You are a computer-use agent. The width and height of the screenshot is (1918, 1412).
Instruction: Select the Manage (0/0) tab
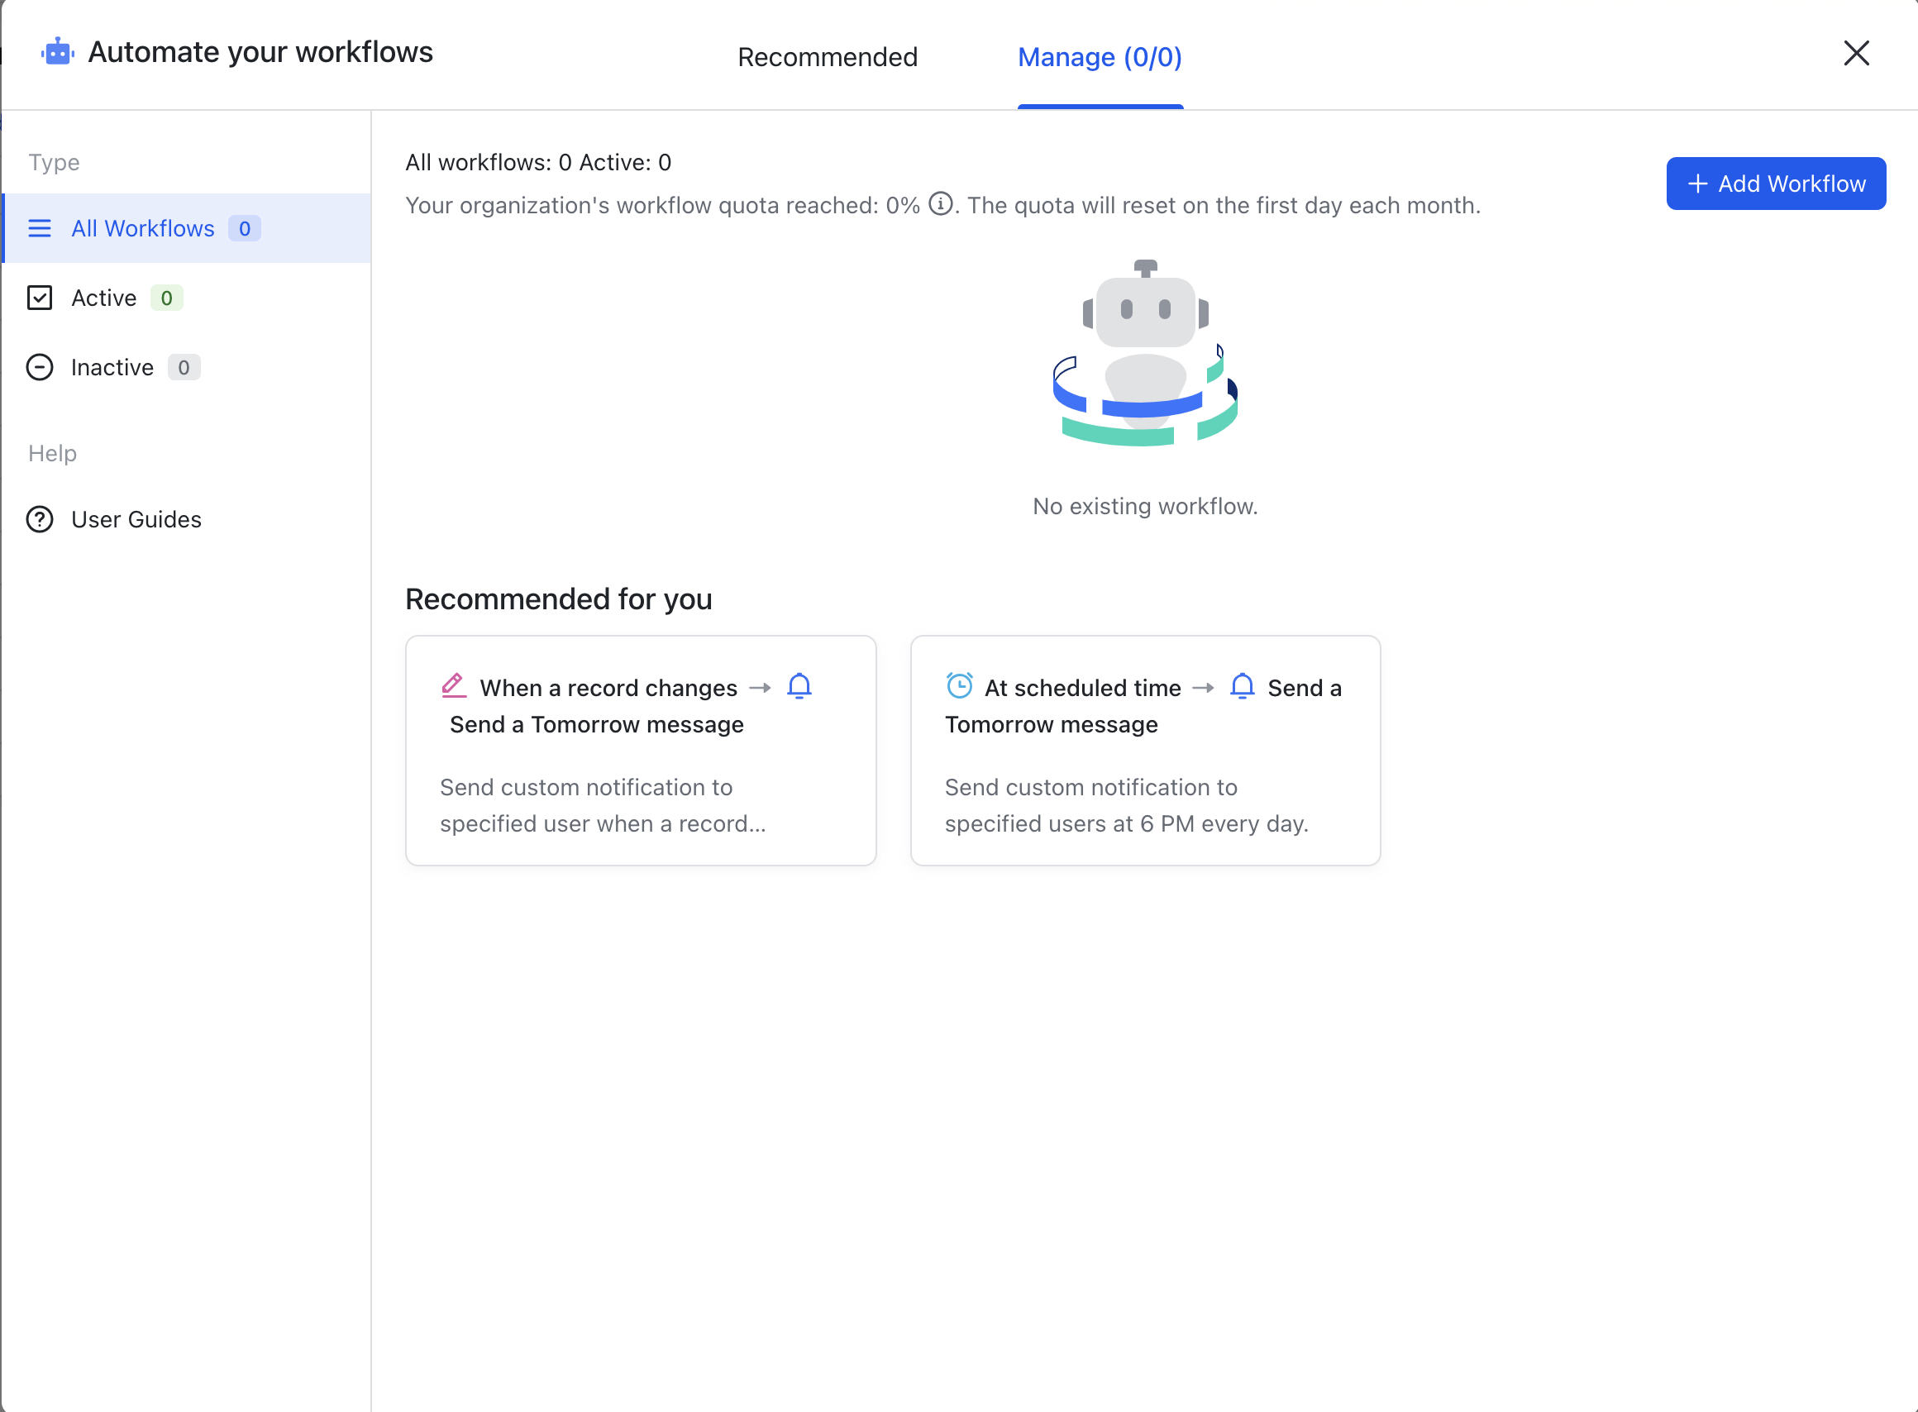click(x=1100, y=57)
